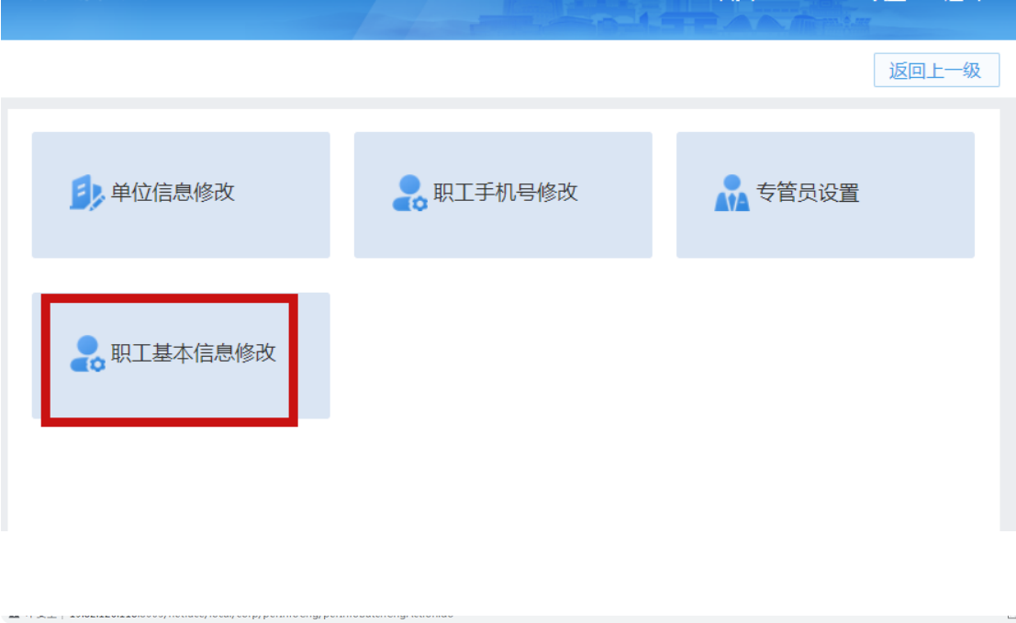Click the blue skyline header banner
The height and width of the screenshot is (623, 1016).
508,19
